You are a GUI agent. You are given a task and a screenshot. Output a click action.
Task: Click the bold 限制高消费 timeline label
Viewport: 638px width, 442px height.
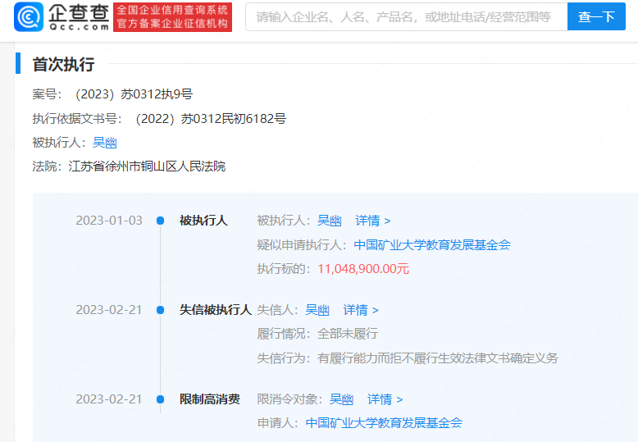210,399
